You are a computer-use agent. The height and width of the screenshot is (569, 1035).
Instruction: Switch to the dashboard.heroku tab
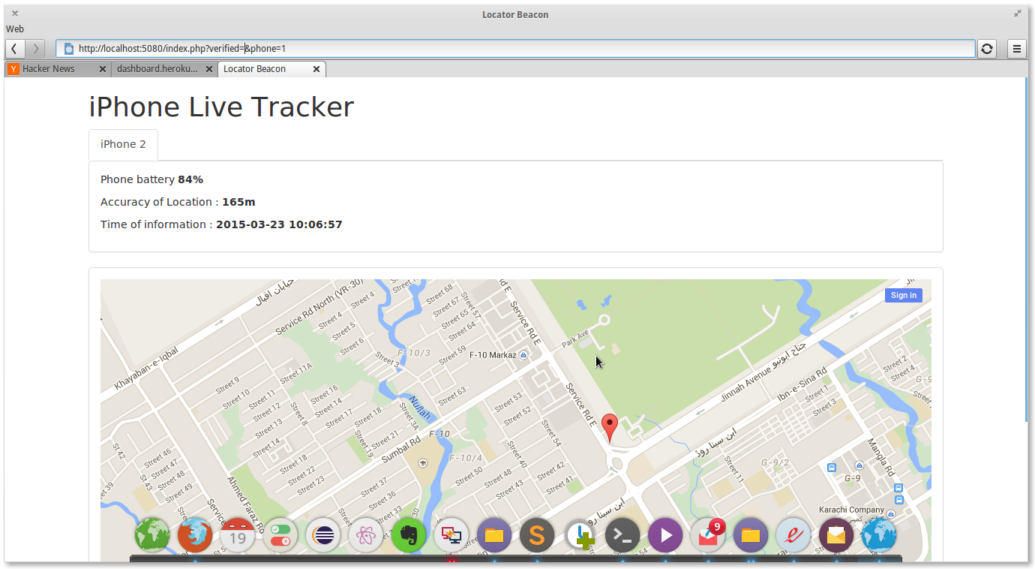coord(157,69)
